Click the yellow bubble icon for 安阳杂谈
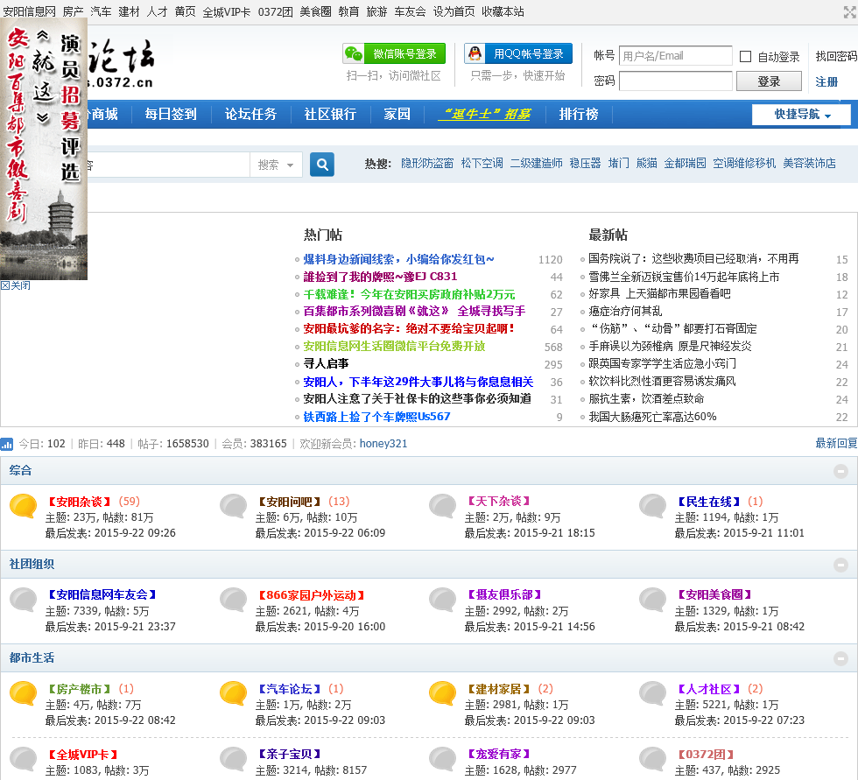Screen dimensions: 858x780 point(23,506)
